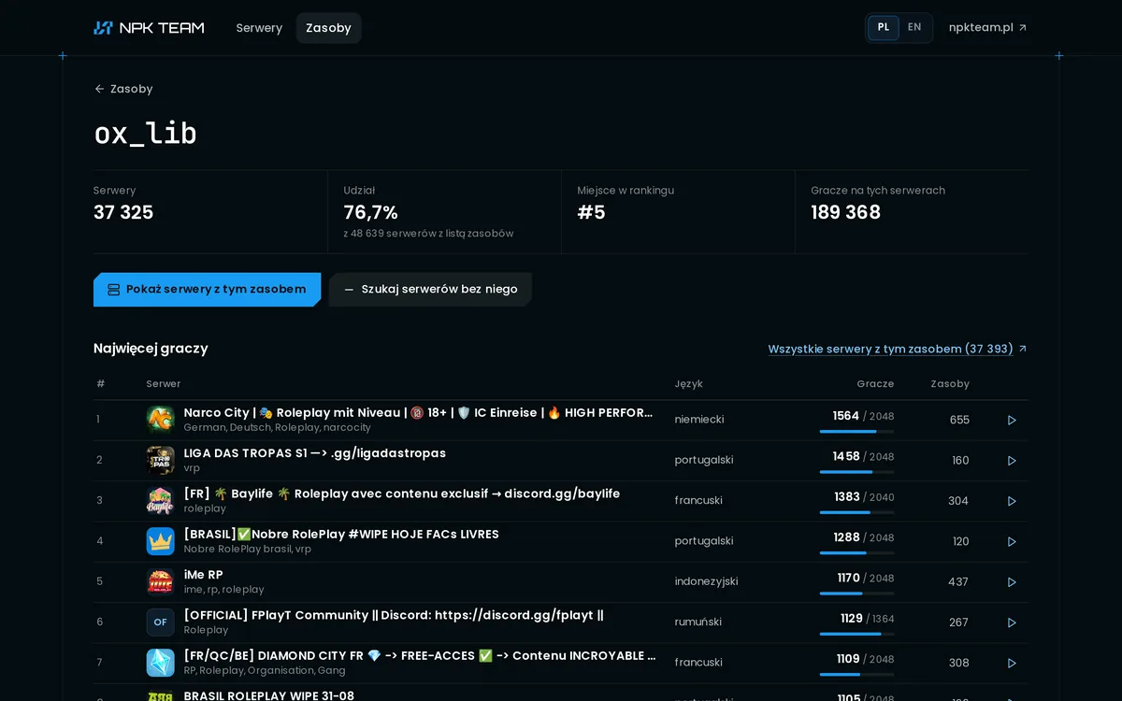Screen dimensions: 1122x701
Task: Open external npkteam.pl link
Action: click(x=987, y=28)
